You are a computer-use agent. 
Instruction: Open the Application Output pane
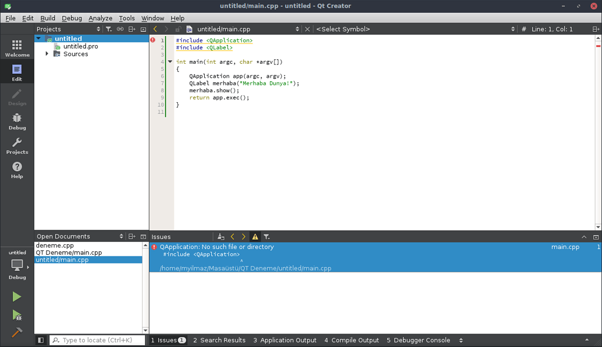[x=284, y=340]
